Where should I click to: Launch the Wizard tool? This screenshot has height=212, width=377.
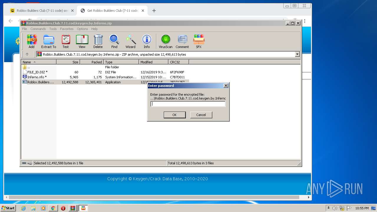pyautogui.click(x=130, y=41)
